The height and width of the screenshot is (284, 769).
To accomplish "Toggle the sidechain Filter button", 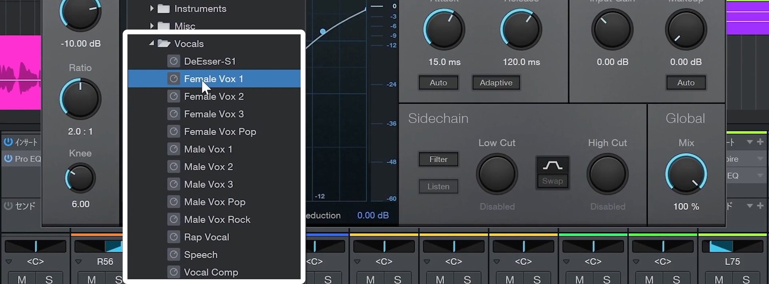I will tap(438, 159).
